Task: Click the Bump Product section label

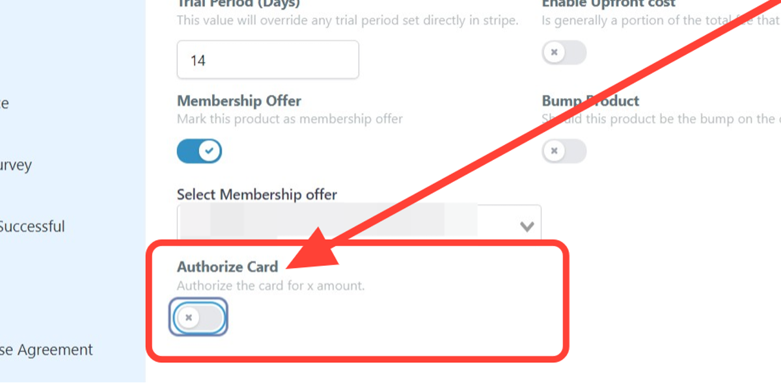Action: click(x=590, y=101)
